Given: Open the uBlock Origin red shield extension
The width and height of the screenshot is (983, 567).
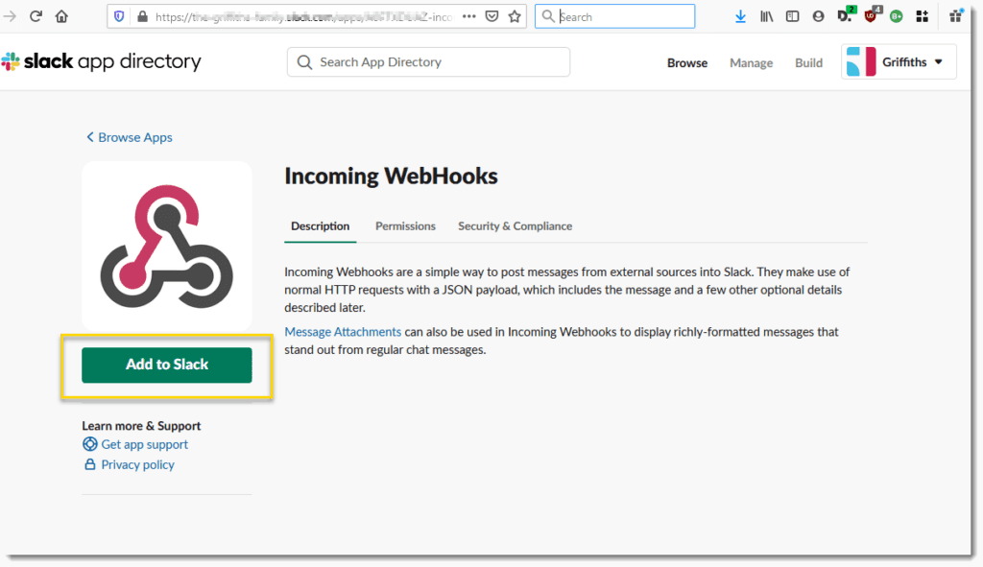Looking at the screenshot, I should (x=871, y=15).
